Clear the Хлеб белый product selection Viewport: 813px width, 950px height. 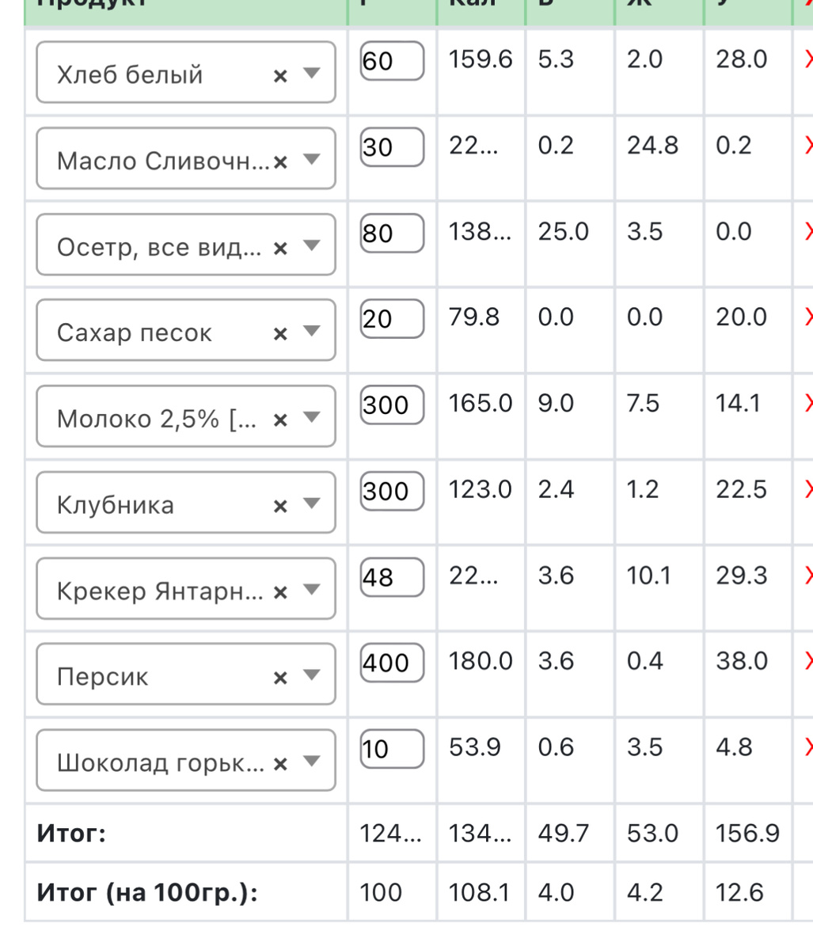click(279, 76)
